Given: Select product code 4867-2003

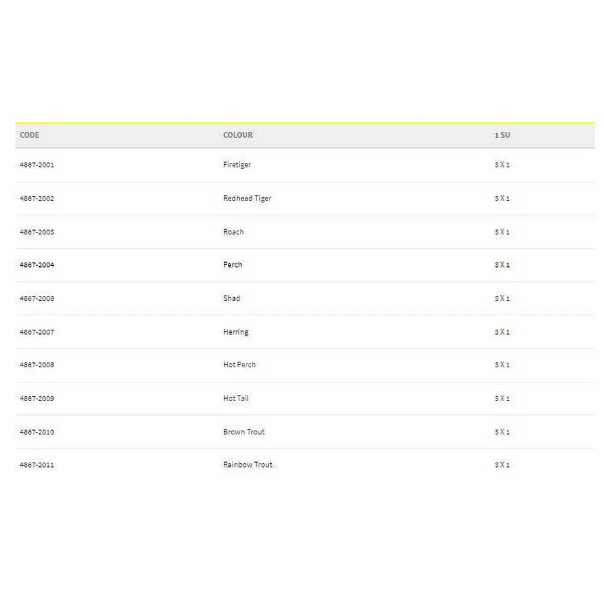Looking at the screenshot, I should (x=37, y=232).
